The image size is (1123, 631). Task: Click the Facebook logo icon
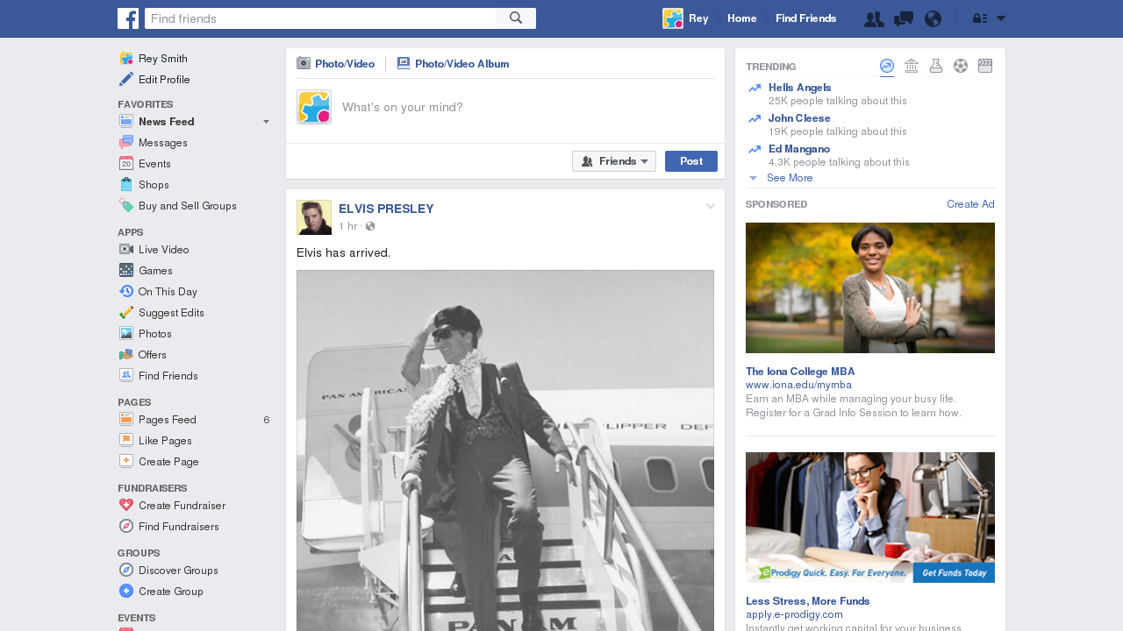(x=128, y=18)
